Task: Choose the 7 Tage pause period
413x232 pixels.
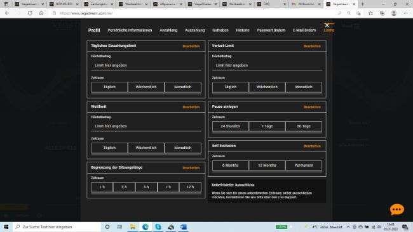Action: pos(267,126)
